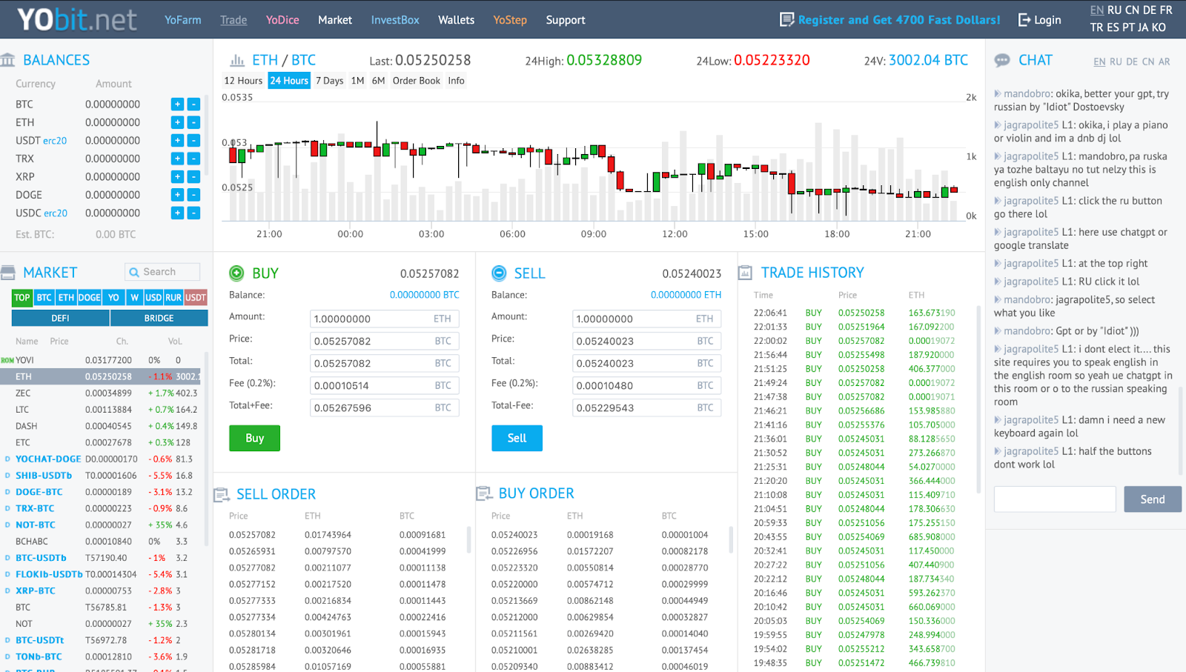
Task: Click the ETH/BTC chart bars icon
Action: tap(237, 60)
